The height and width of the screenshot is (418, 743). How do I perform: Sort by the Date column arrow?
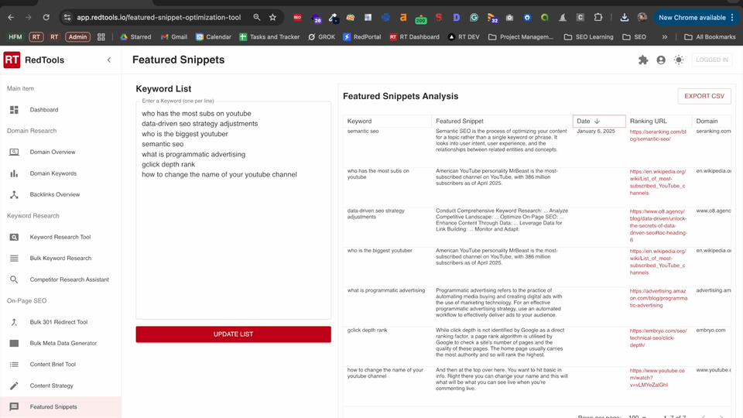(597, 122)
